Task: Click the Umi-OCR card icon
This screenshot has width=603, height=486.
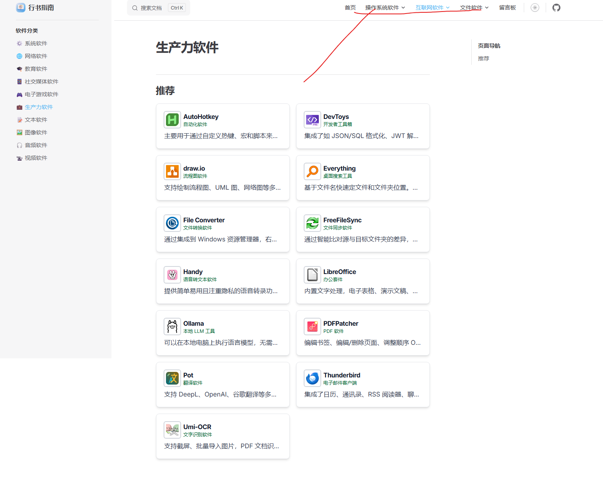Action: pos(172,430)
